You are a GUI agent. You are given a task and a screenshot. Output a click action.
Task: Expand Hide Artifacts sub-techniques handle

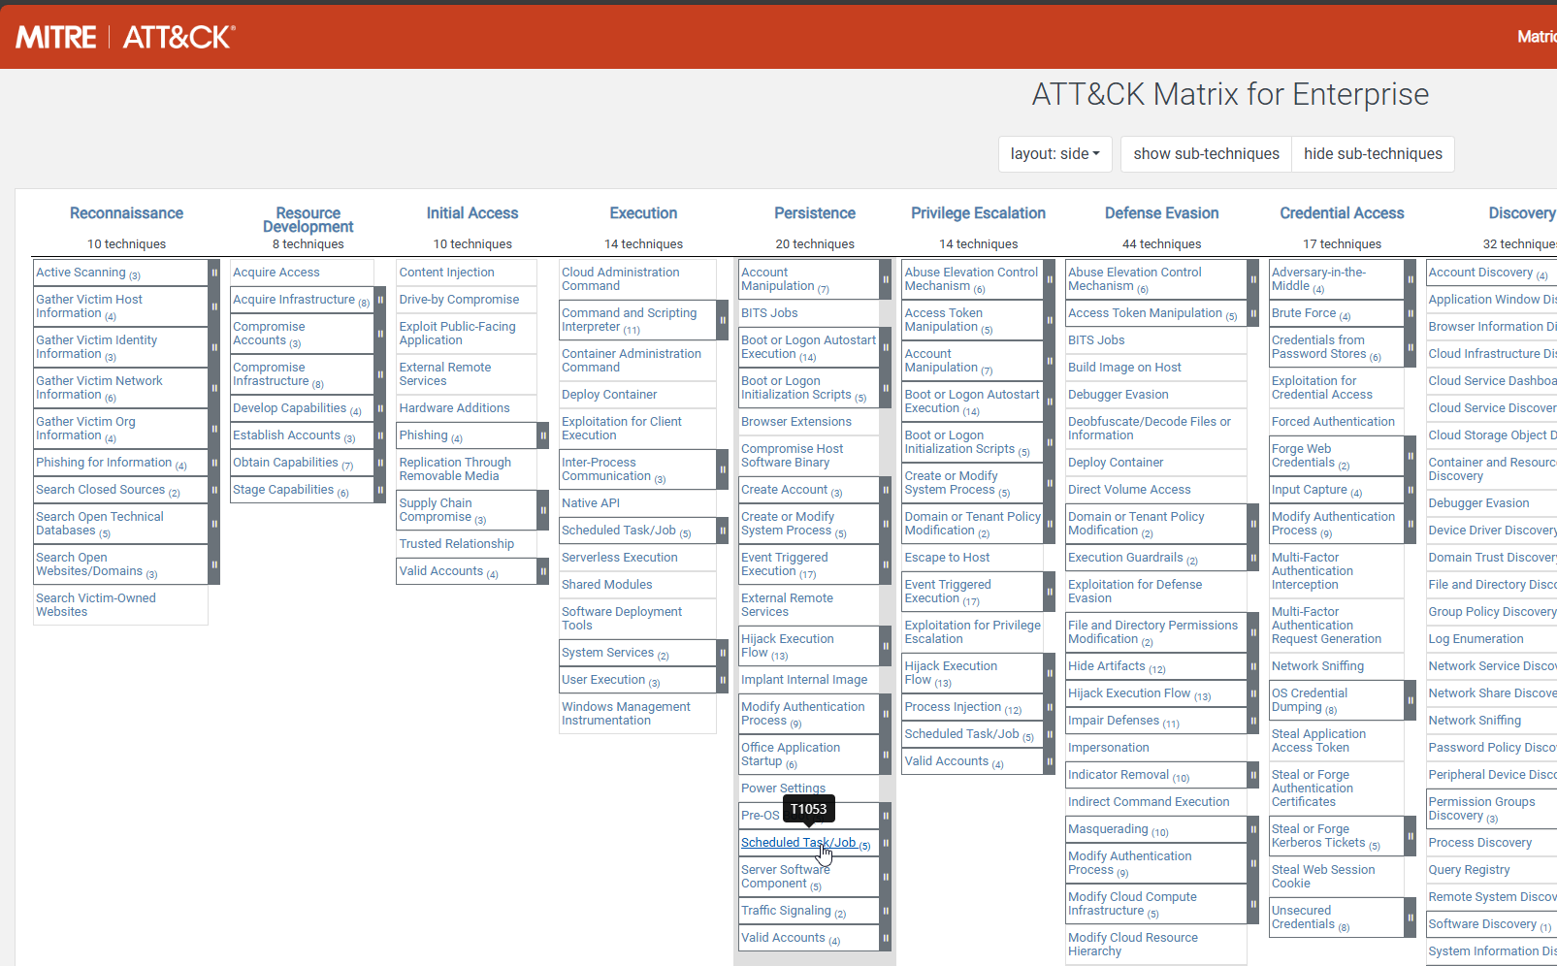click(1252, 666)
